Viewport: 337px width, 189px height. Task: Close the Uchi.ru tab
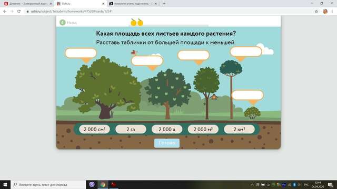tap(103, 4)
